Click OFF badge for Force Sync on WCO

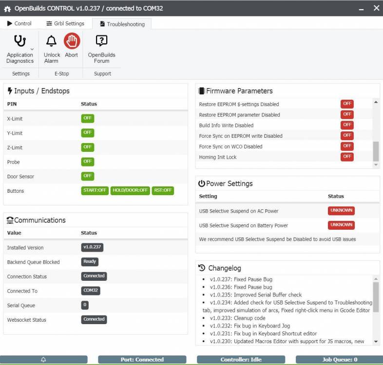pos(347,146)
